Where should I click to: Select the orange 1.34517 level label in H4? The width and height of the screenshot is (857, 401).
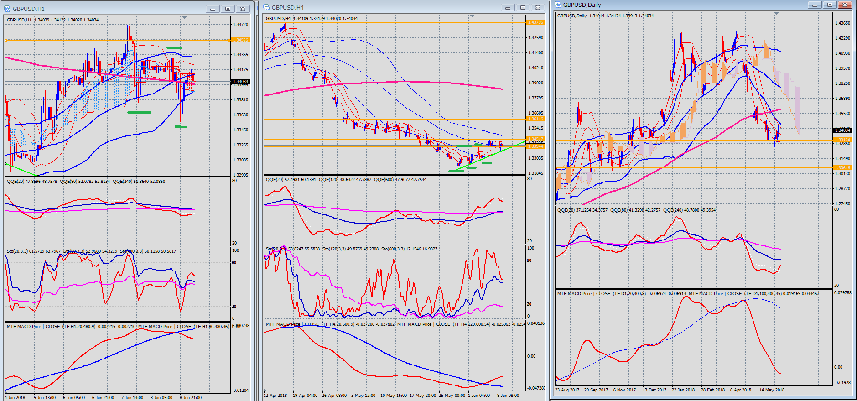point(535,139)
